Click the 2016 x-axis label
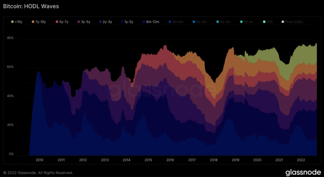The image size is (324, 177). (170, 160)
